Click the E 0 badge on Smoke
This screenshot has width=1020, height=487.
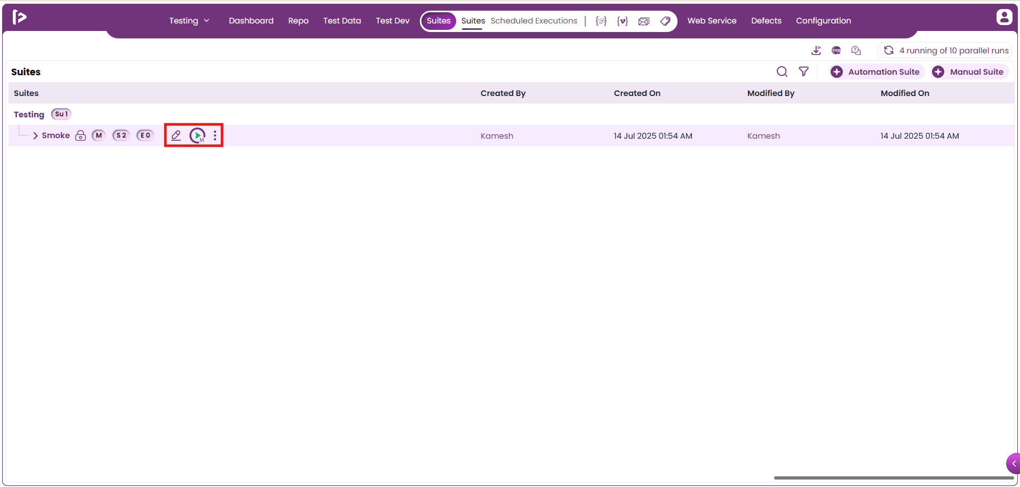pyautogui.click(x=145, y=135)
